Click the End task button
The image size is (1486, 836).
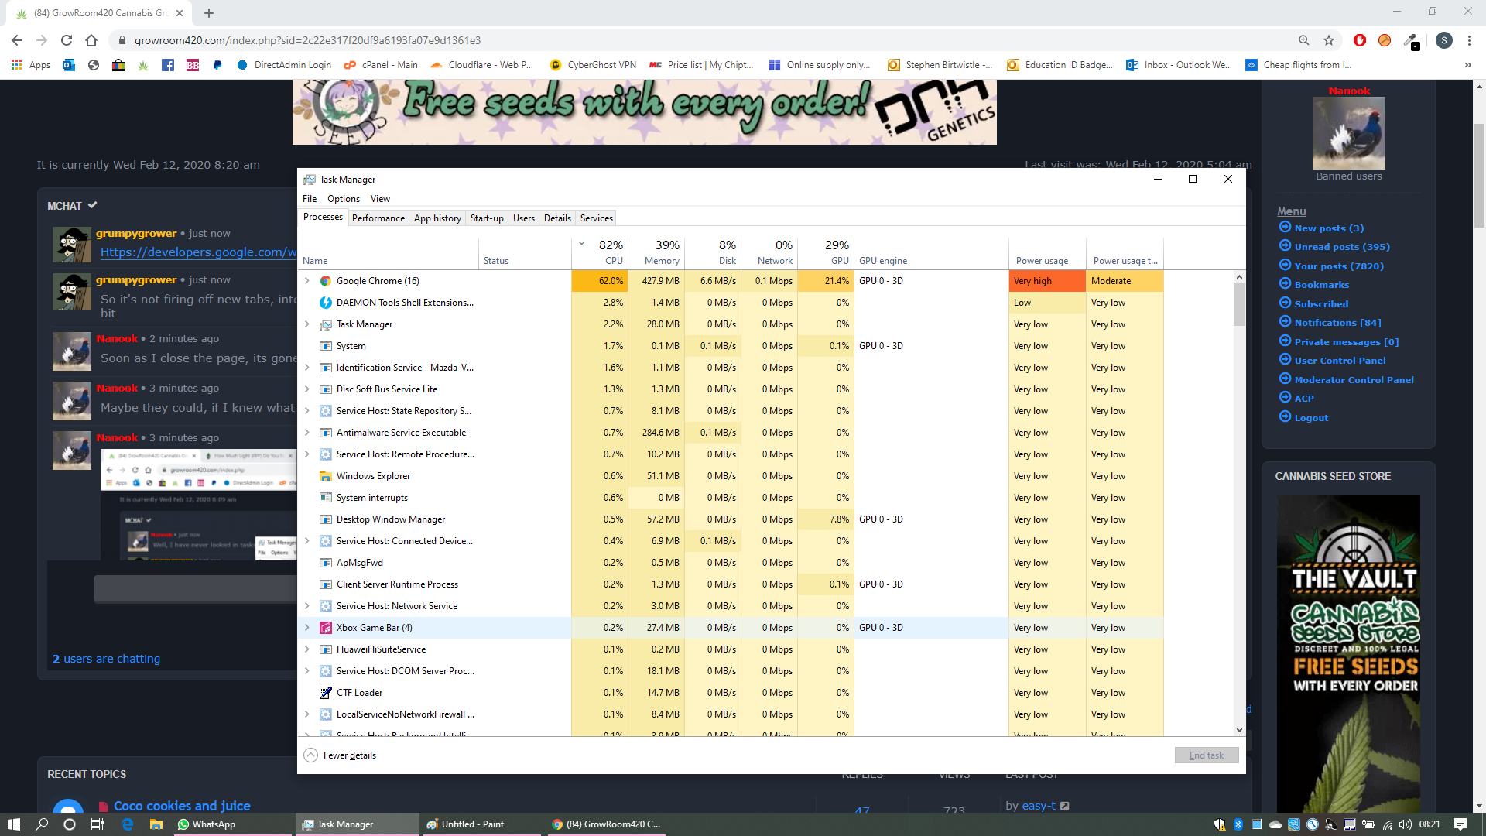tap(1206, 755)
